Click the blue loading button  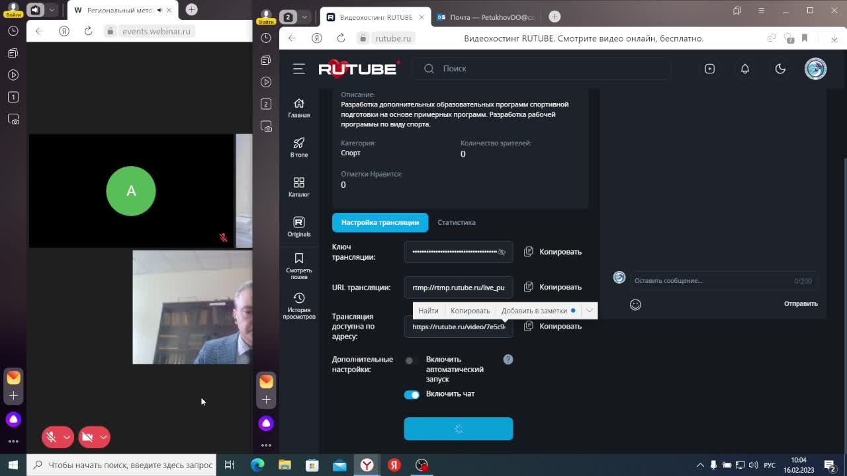459,429
